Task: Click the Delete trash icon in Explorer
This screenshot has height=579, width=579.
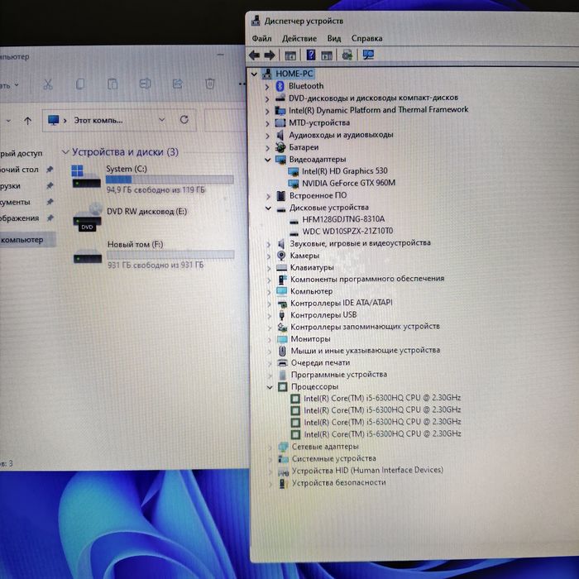Action: coord(210,84)
